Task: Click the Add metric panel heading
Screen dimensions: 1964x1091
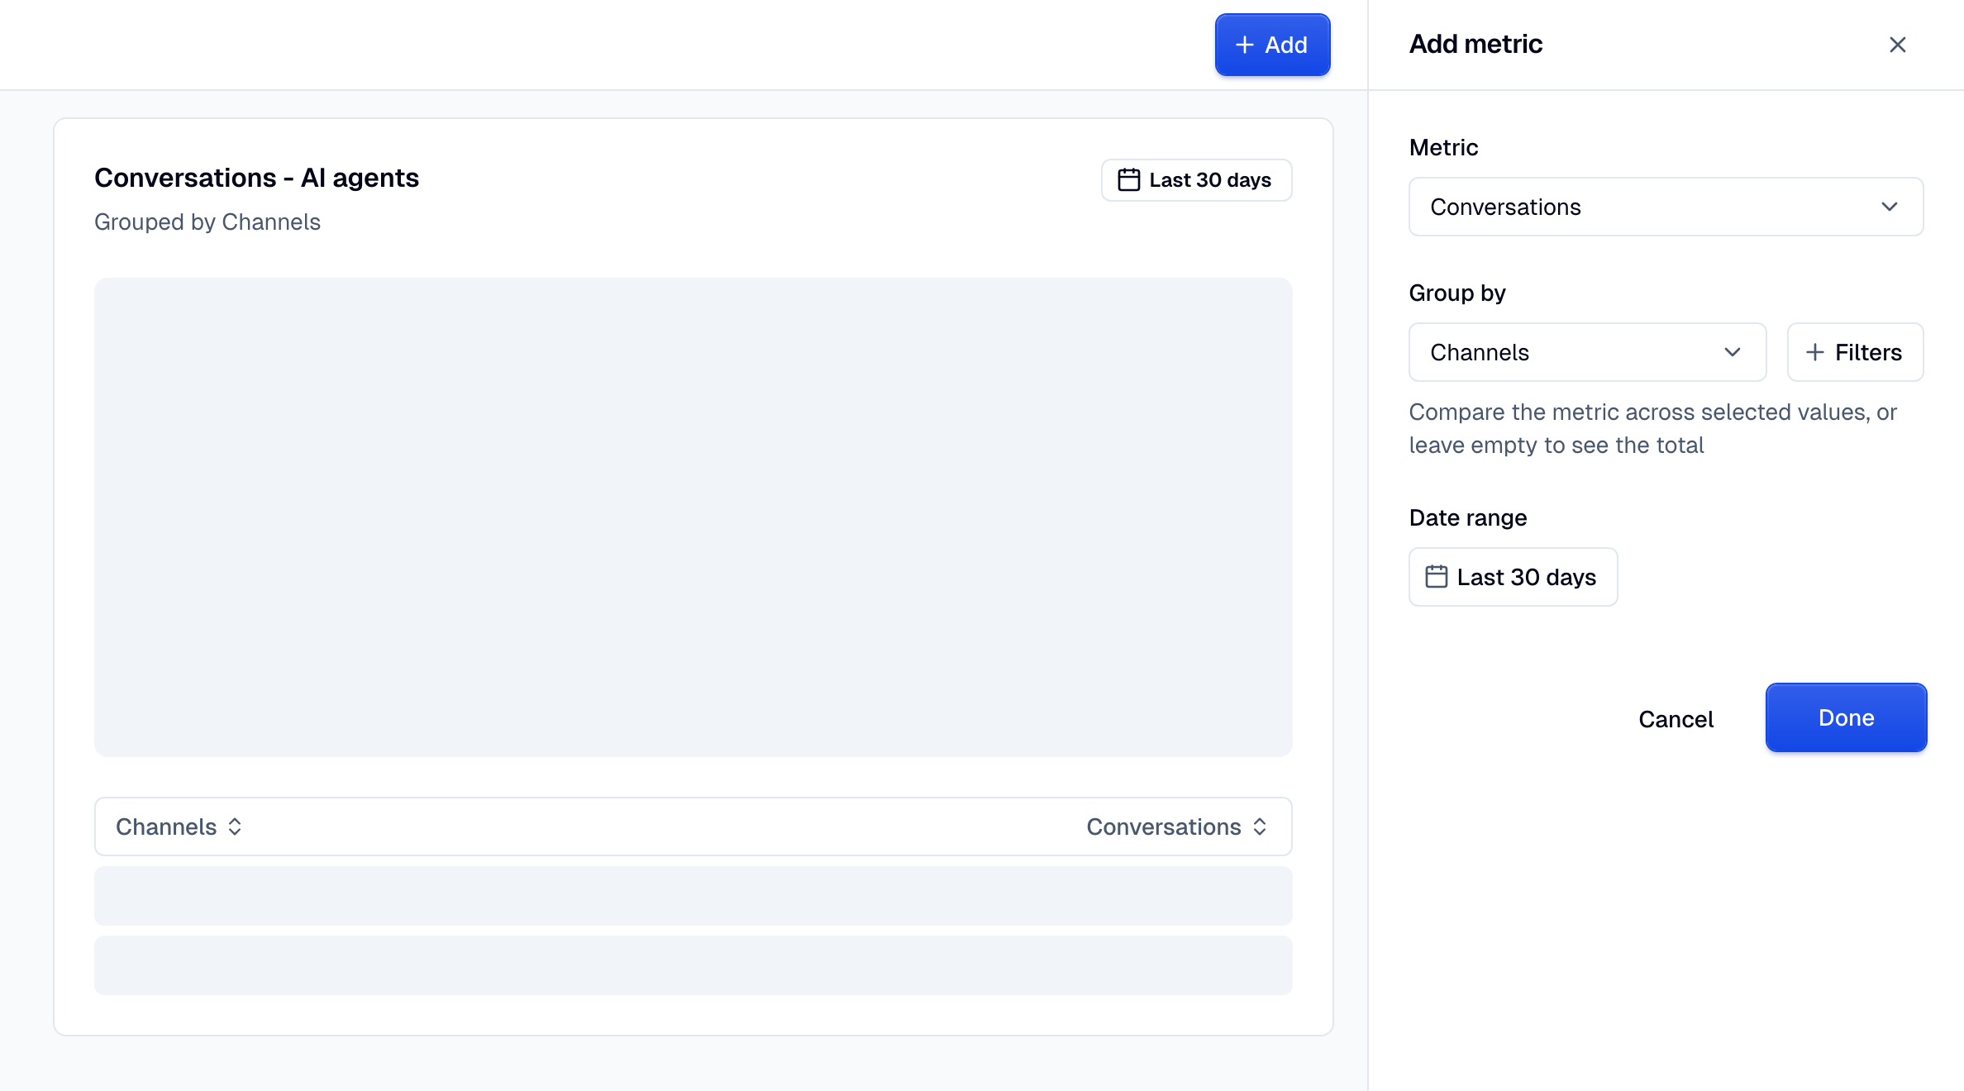Action: pos(1475,44)
